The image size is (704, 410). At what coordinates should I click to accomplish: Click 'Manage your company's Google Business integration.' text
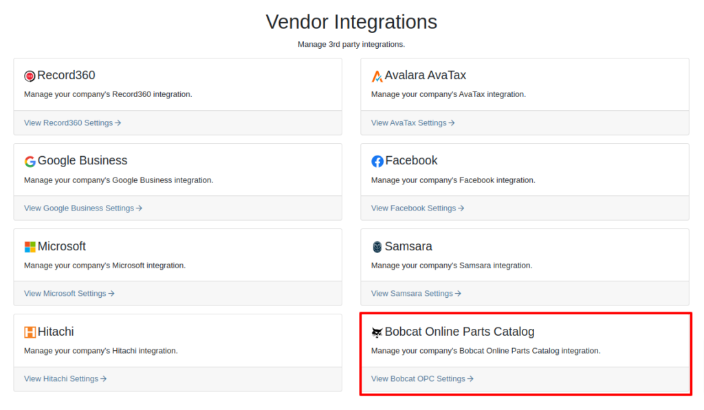tap(118, 180)
